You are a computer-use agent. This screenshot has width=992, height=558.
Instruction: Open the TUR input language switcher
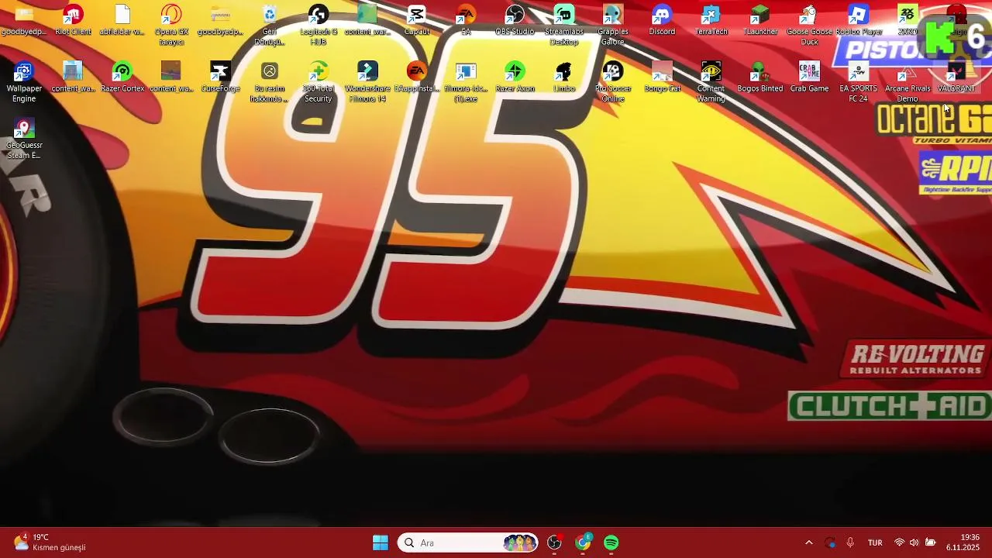click(x=875, y=542)
